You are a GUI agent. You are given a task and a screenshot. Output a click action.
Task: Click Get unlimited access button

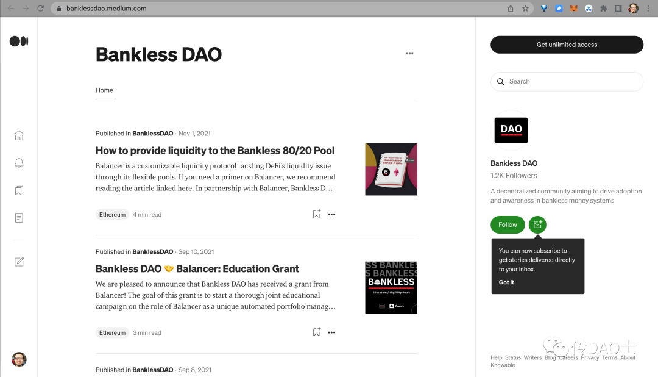click(567, 45)
